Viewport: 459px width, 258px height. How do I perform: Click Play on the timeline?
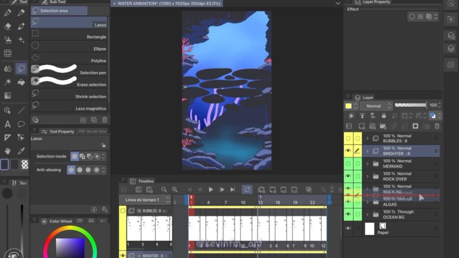[211, 189]
